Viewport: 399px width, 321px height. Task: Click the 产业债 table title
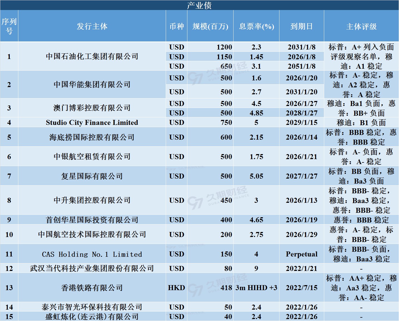[199, 5]
